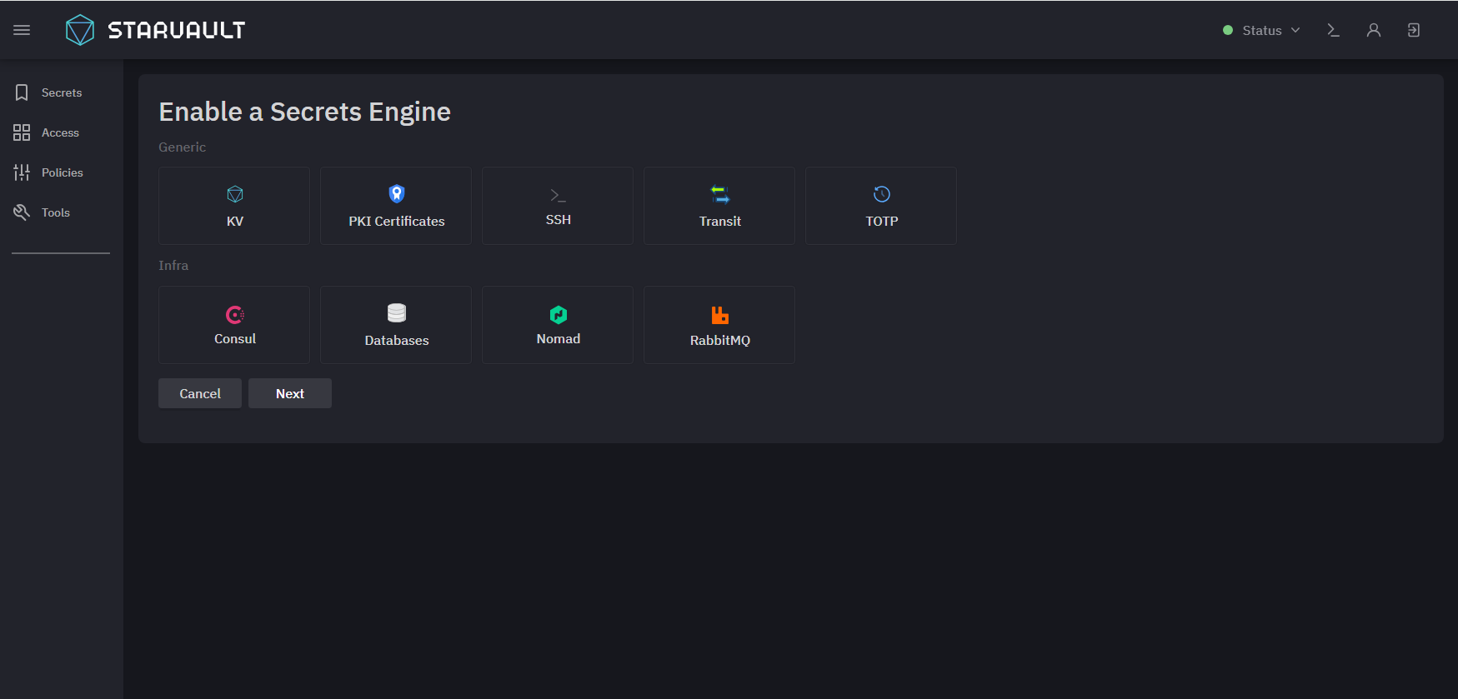Click the "Generic" section label
Viewport: 1458px width, 699px height.
point(183,147)
